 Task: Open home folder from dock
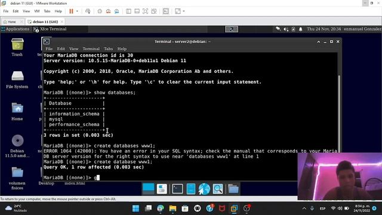click(x=233, y=189)
